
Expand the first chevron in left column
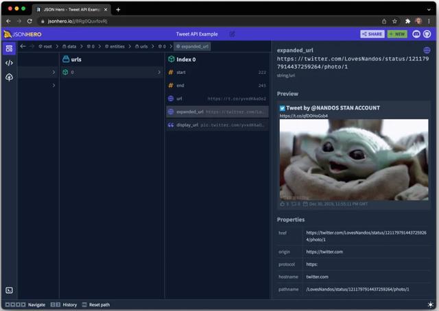[x=54, y=72]
